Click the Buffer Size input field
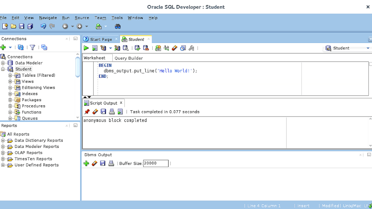The width and height of the screenshot is (372, 209). coord(156,163)
